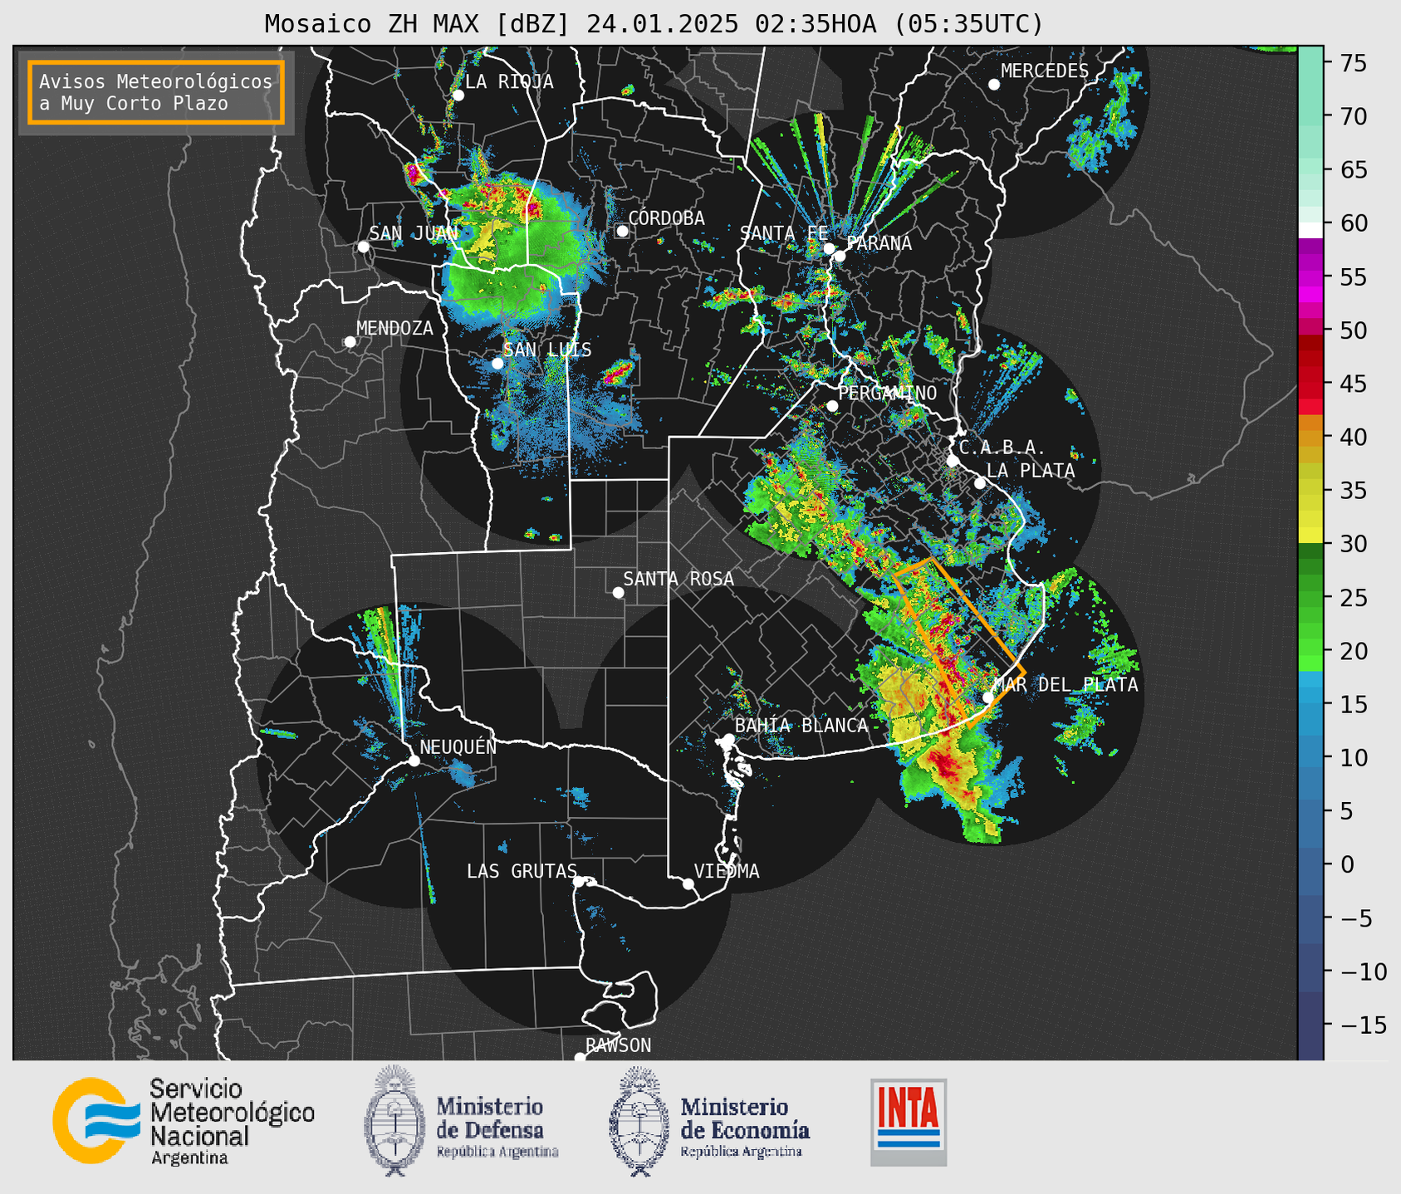
Task: Click the C.A.B.A. city marker dot
Action: click(x=953, y=461)
